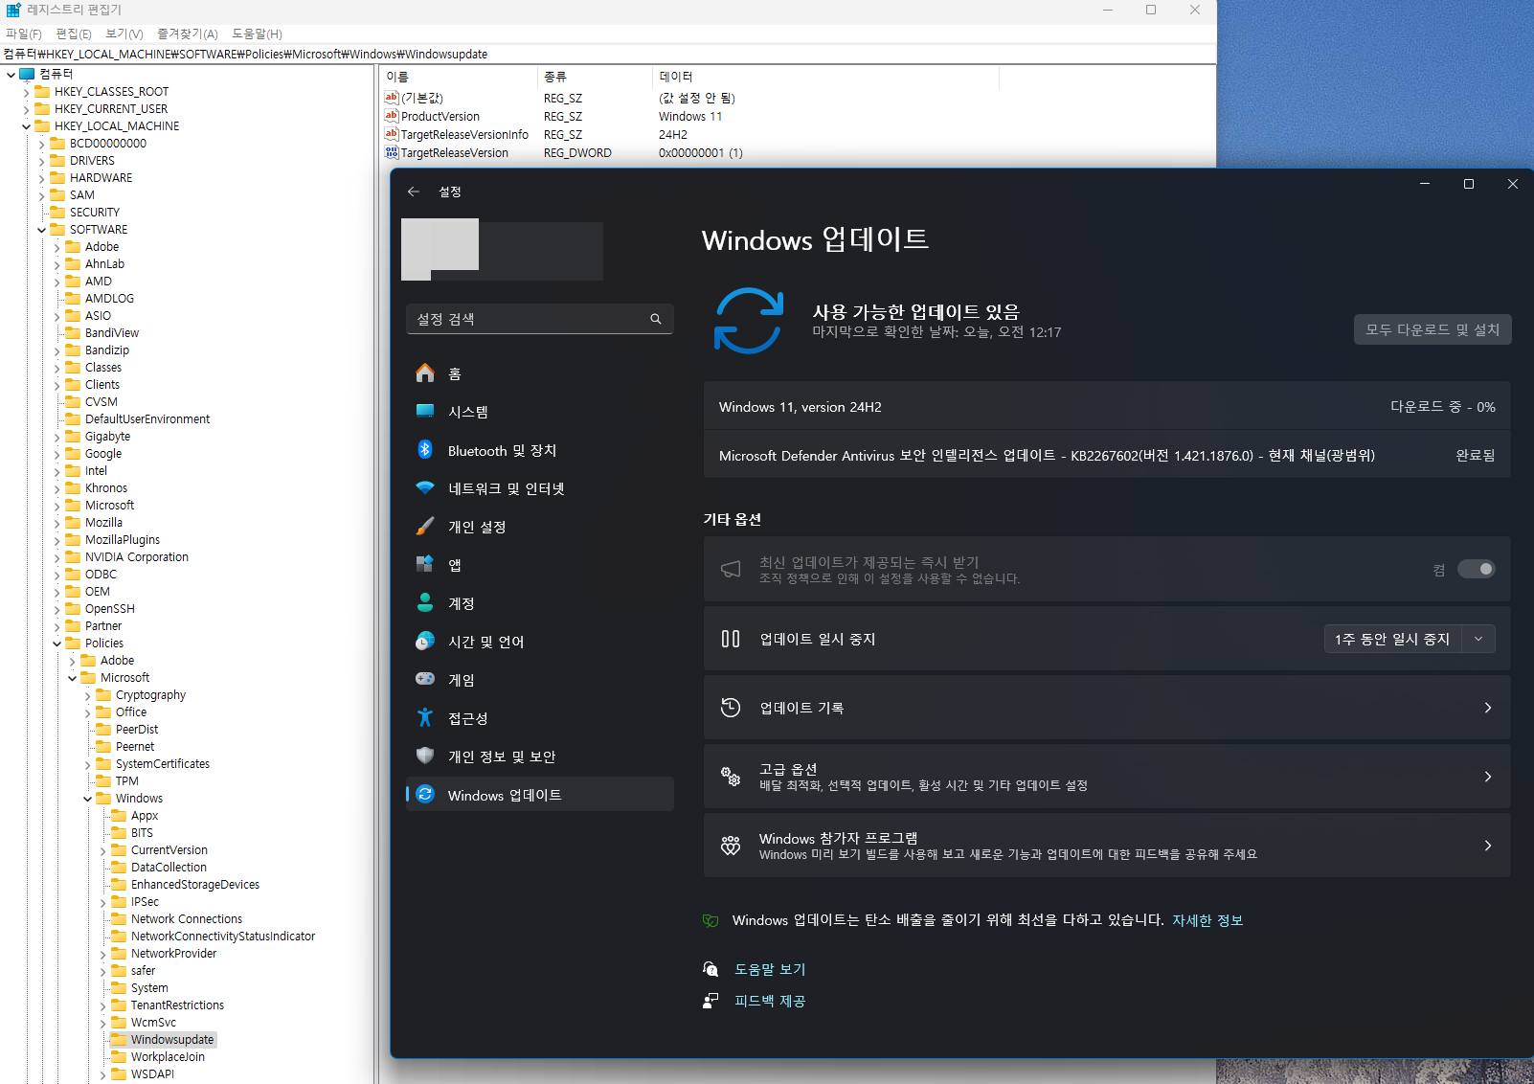The image size is (1534, 1084).
Task: Toggle 최신 업데이트가 제공되는 즉시 받기 switch
Action: click(x=1476, y=569)
